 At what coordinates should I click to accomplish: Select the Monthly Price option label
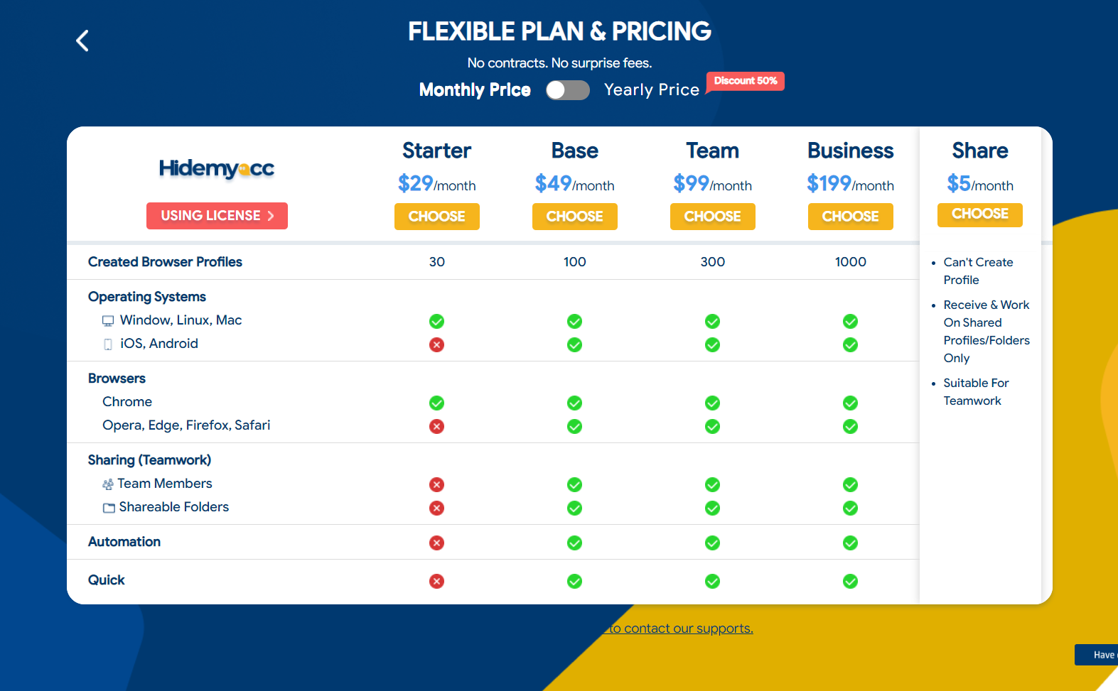coord(475,90)
